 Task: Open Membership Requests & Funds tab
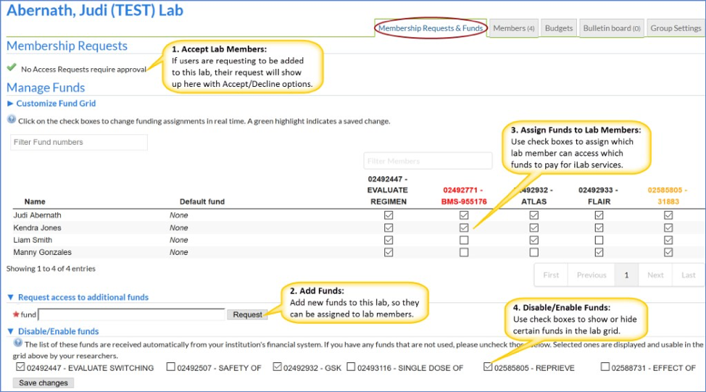click(431, 28)
